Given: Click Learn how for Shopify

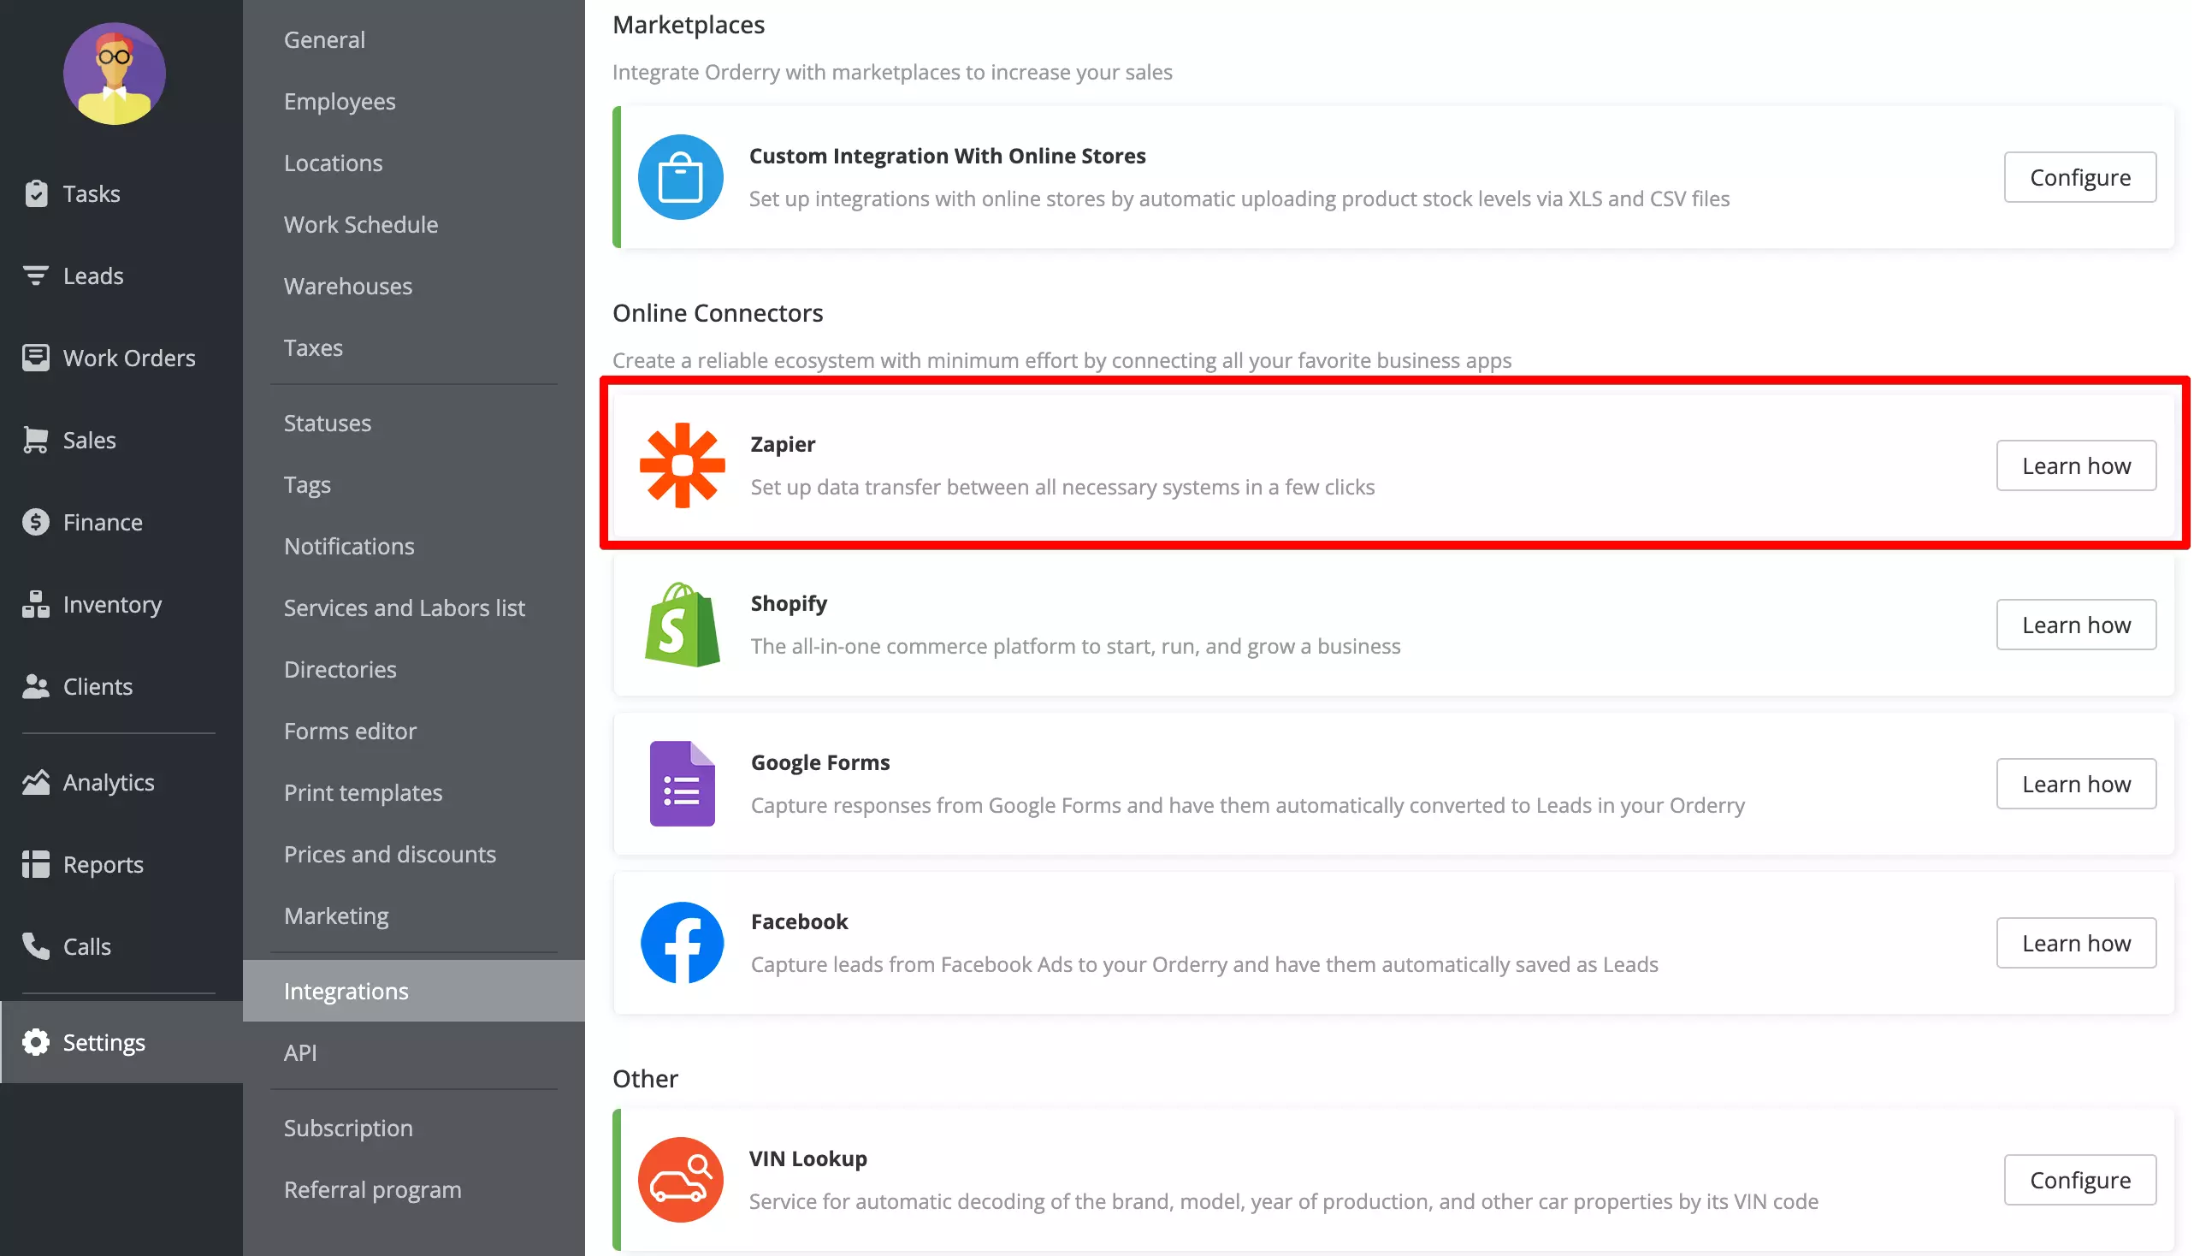Looking at the screenshot, I should (2076, 625).
